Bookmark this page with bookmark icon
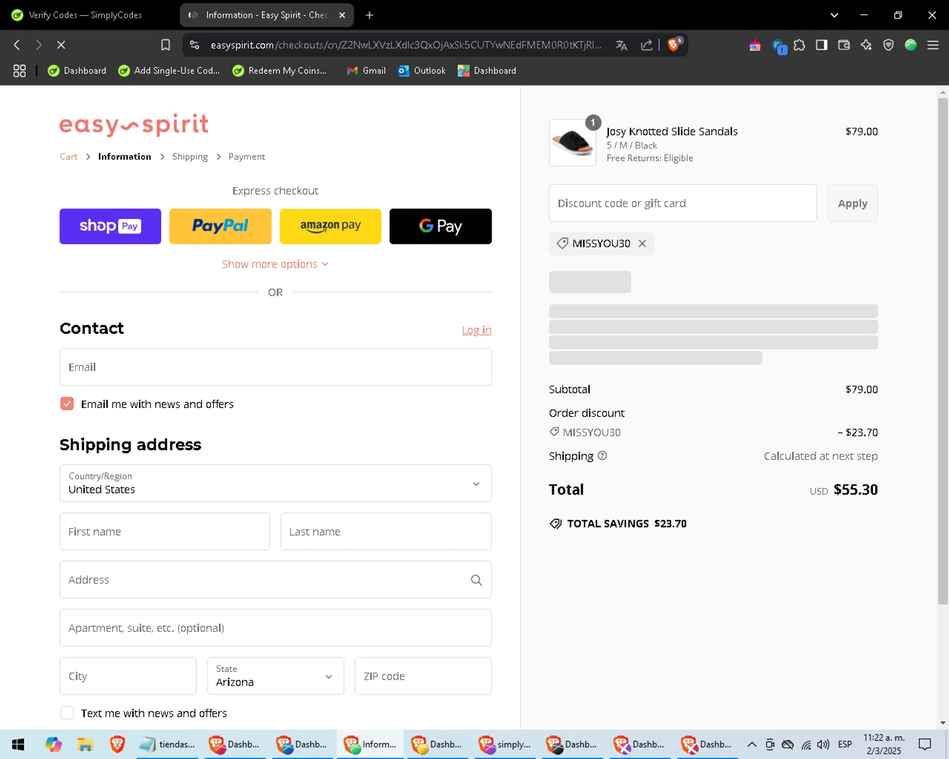The height and width of the screenshot is (759, 949). click(166, 45)
